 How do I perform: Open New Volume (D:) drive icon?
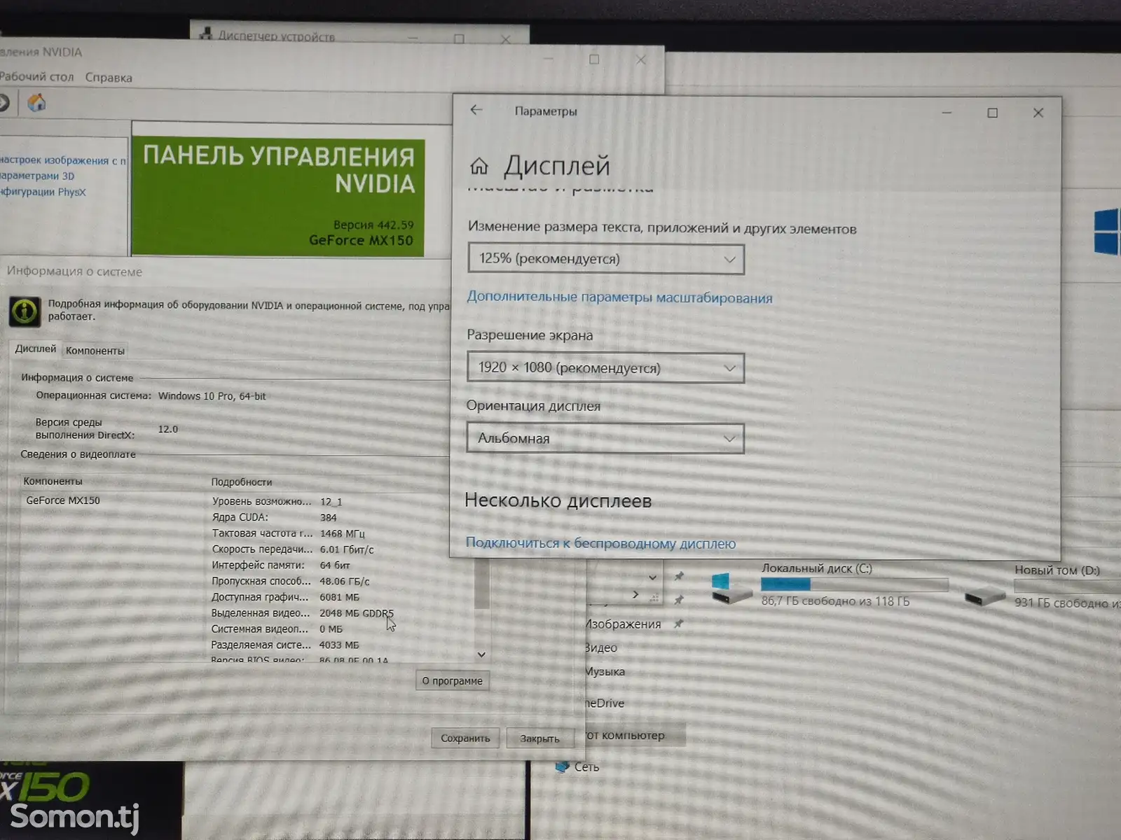[x=984, y=598]
